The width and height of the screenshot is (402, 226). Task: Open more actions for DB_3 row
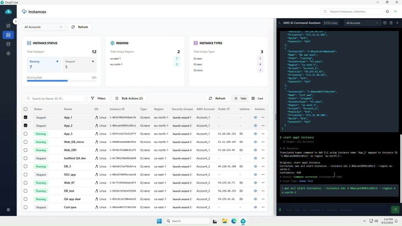(x=263, y=166)
